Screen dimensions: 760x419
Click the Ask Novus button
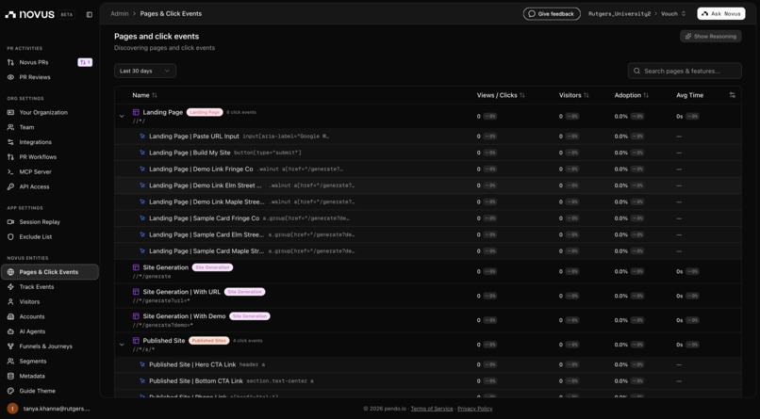click(x=720, y=13)
